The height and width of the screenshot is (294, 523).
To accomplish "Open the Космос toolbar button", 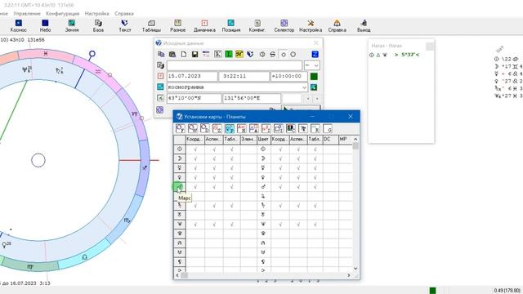I will [x=18, y=25].
